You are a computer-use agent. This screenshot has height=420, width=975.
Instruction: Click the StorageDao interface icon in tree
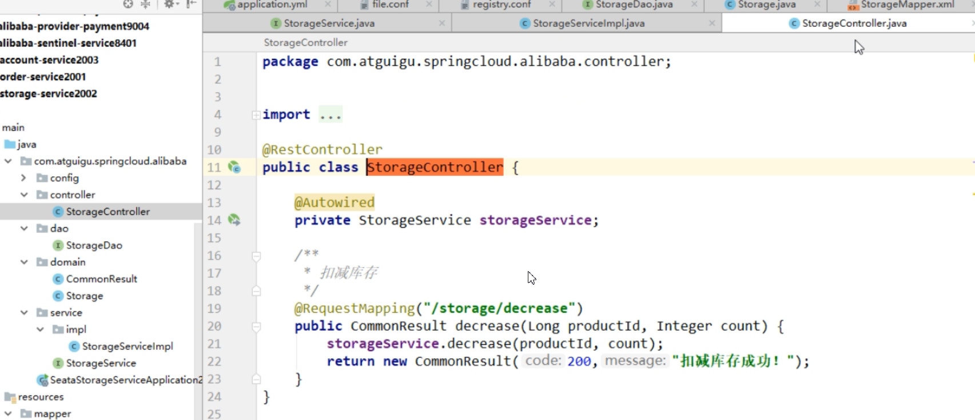(x=58, y=245)
